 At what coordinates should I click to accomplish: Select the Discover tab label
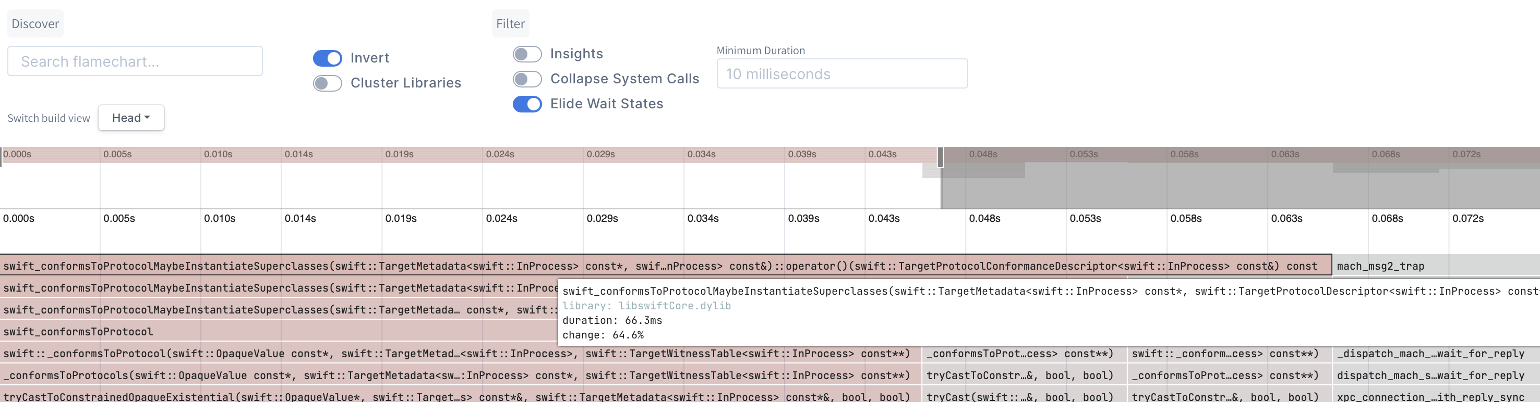click(35, 24)
